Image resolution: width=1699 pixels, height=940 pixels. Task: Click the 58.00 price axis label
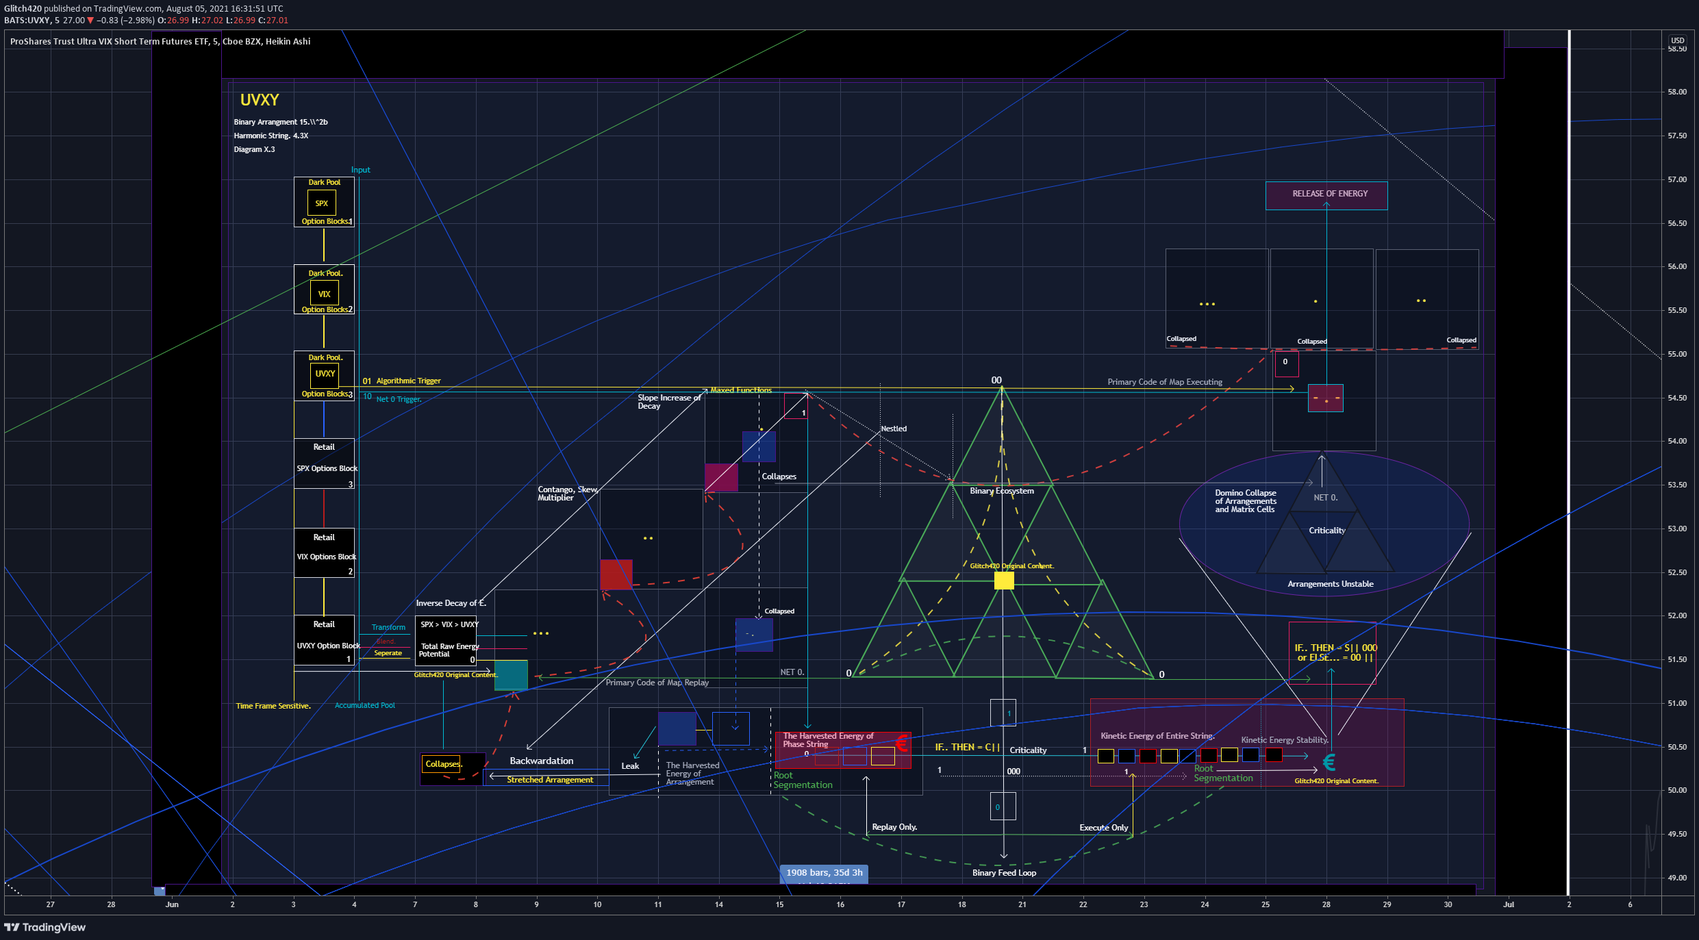(1677, 92)
